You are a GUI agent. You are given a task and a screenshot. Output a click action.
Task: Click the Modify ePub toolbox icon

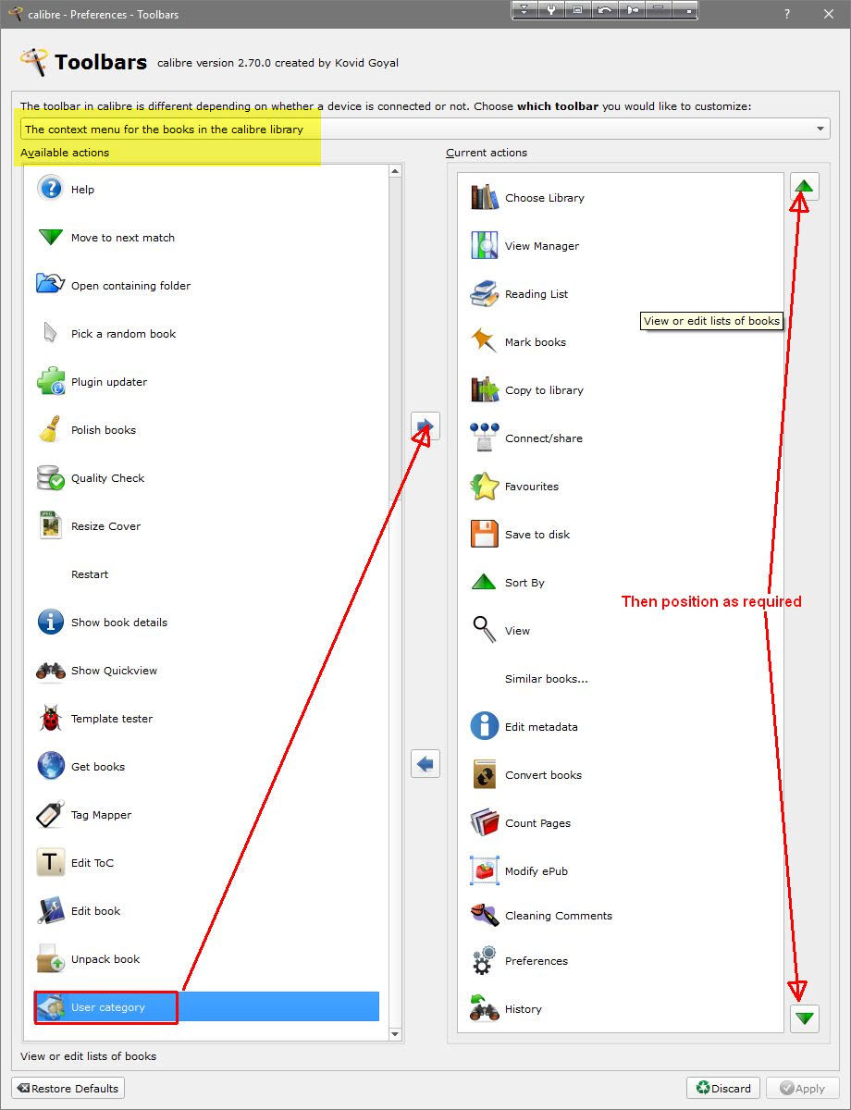click(x=484, y=870)
